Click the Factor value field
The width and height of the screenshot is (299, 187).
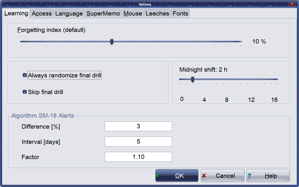(x=138, y=157)
